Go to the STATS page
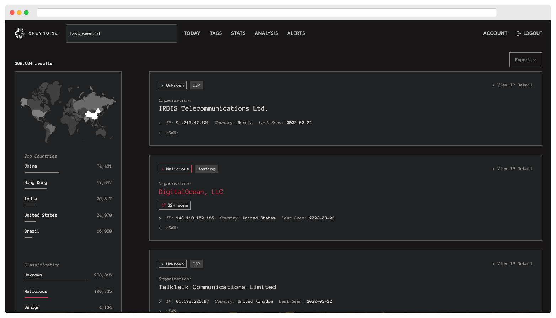This screenshot has width=556, height=318. point(238,33)
